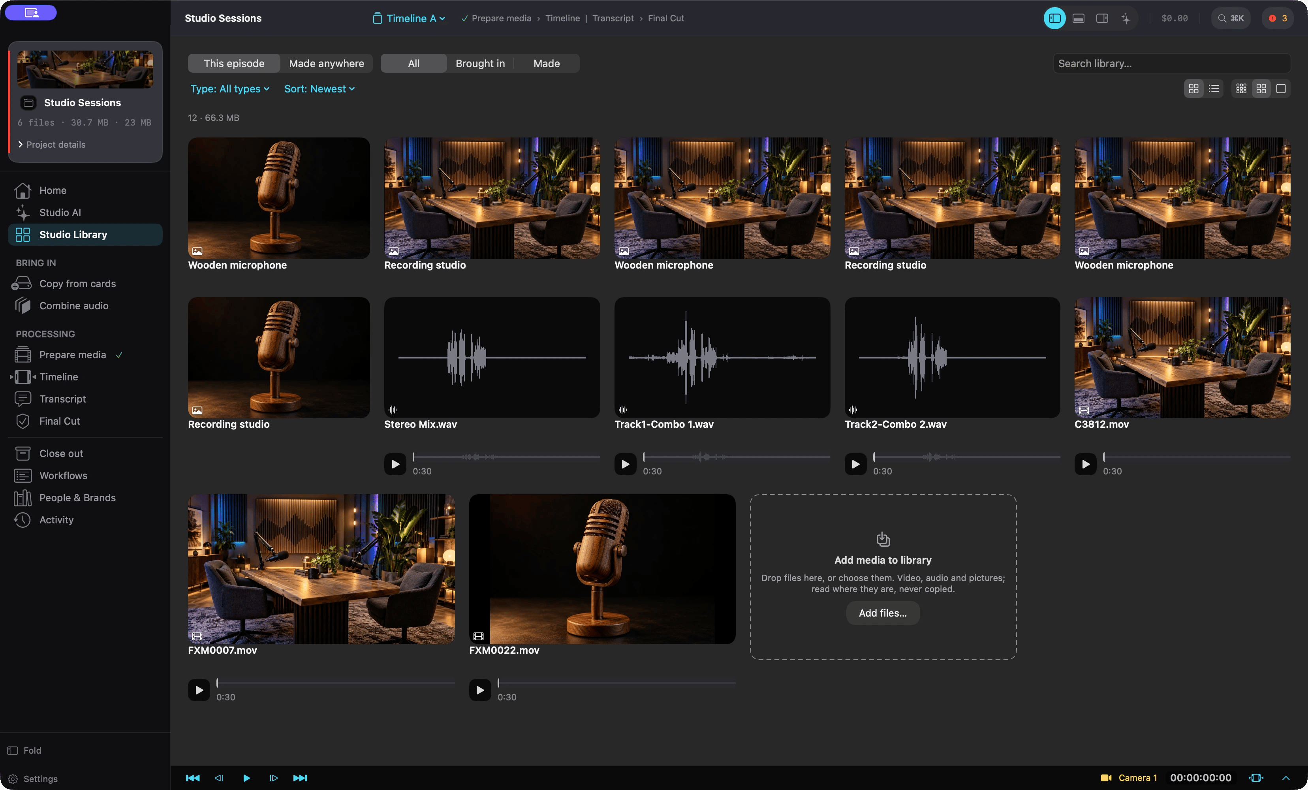Image resolution: width=1308 pixels, height=790 pixels.
Task: Jump to end with skip-forward control
Action: [x=300, y=778]
